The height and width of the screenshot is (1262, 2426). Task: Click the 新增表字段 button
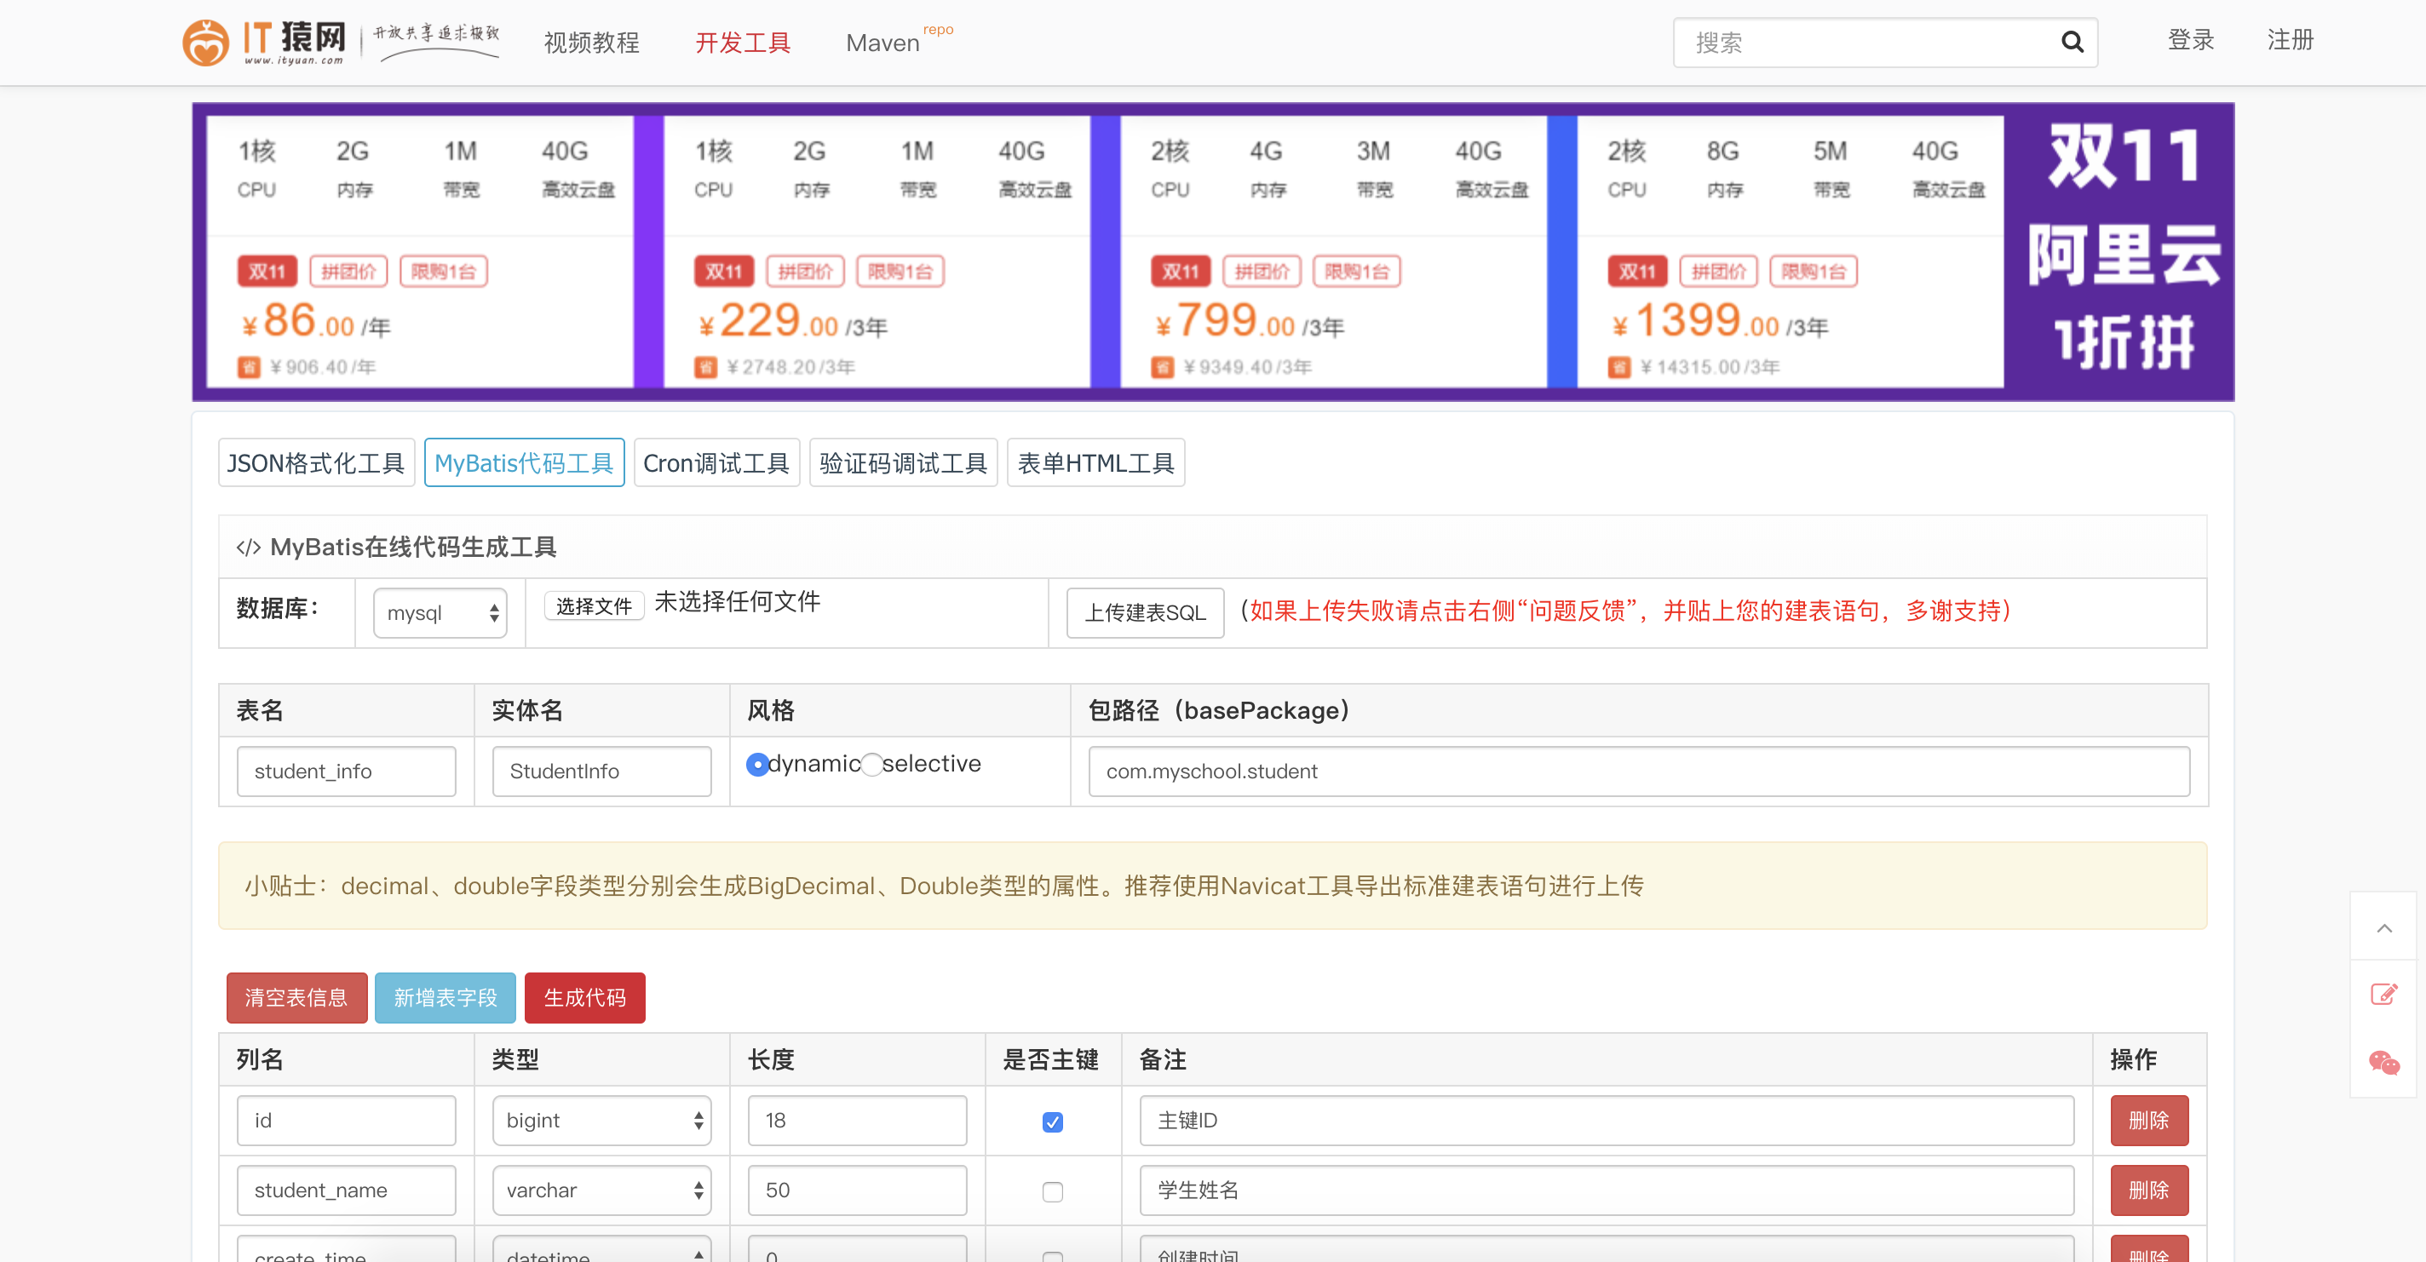click(x=445, y=997)
